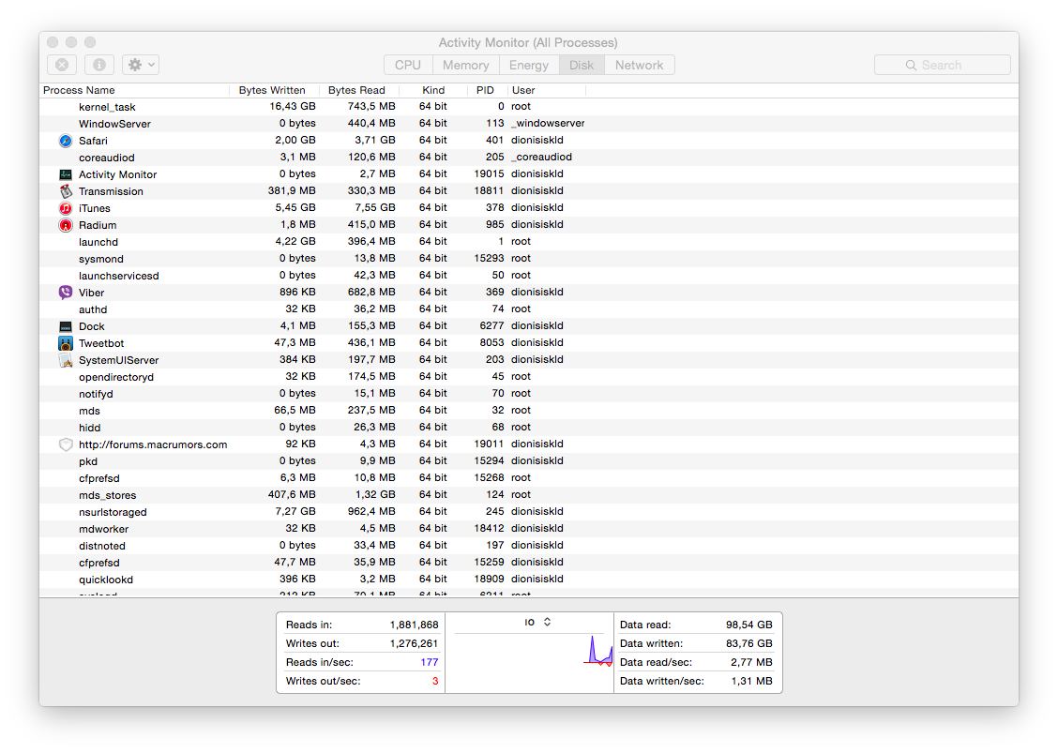Screen dimensions: 1058x753
Task: Select the launchservicesd process row
Action: (x=529, y=276)
